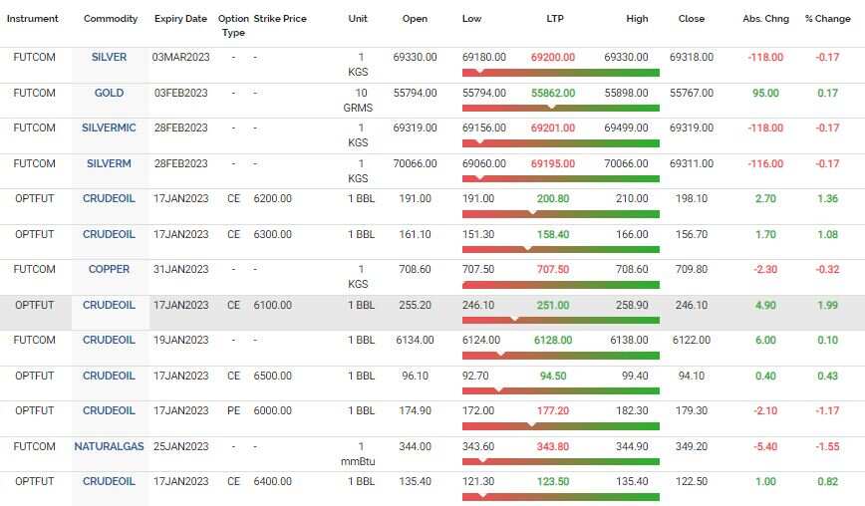This screenshot has height=506, width=865.
Task: Click the Abs. Chng column header
Action: tap(763, 19)
